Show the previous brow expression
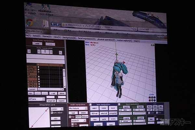 coord(120,121)
